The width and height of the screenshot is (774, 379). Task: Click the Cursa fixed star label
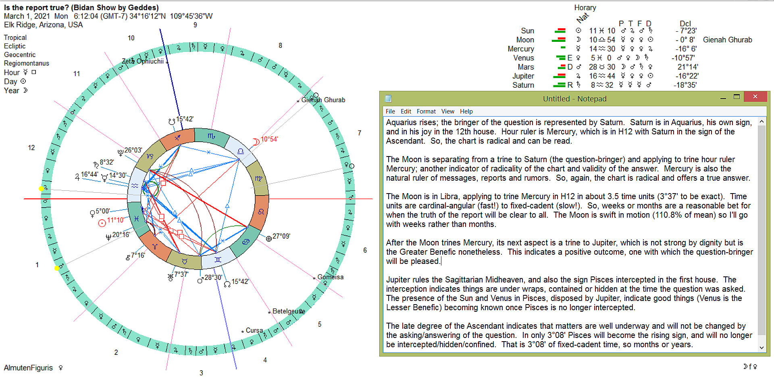pos(254,330)
